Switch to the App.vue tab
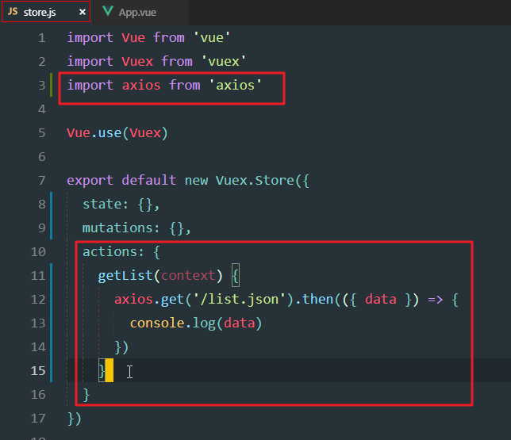Viewport: 511px width, 440px height. coord(136,13)
